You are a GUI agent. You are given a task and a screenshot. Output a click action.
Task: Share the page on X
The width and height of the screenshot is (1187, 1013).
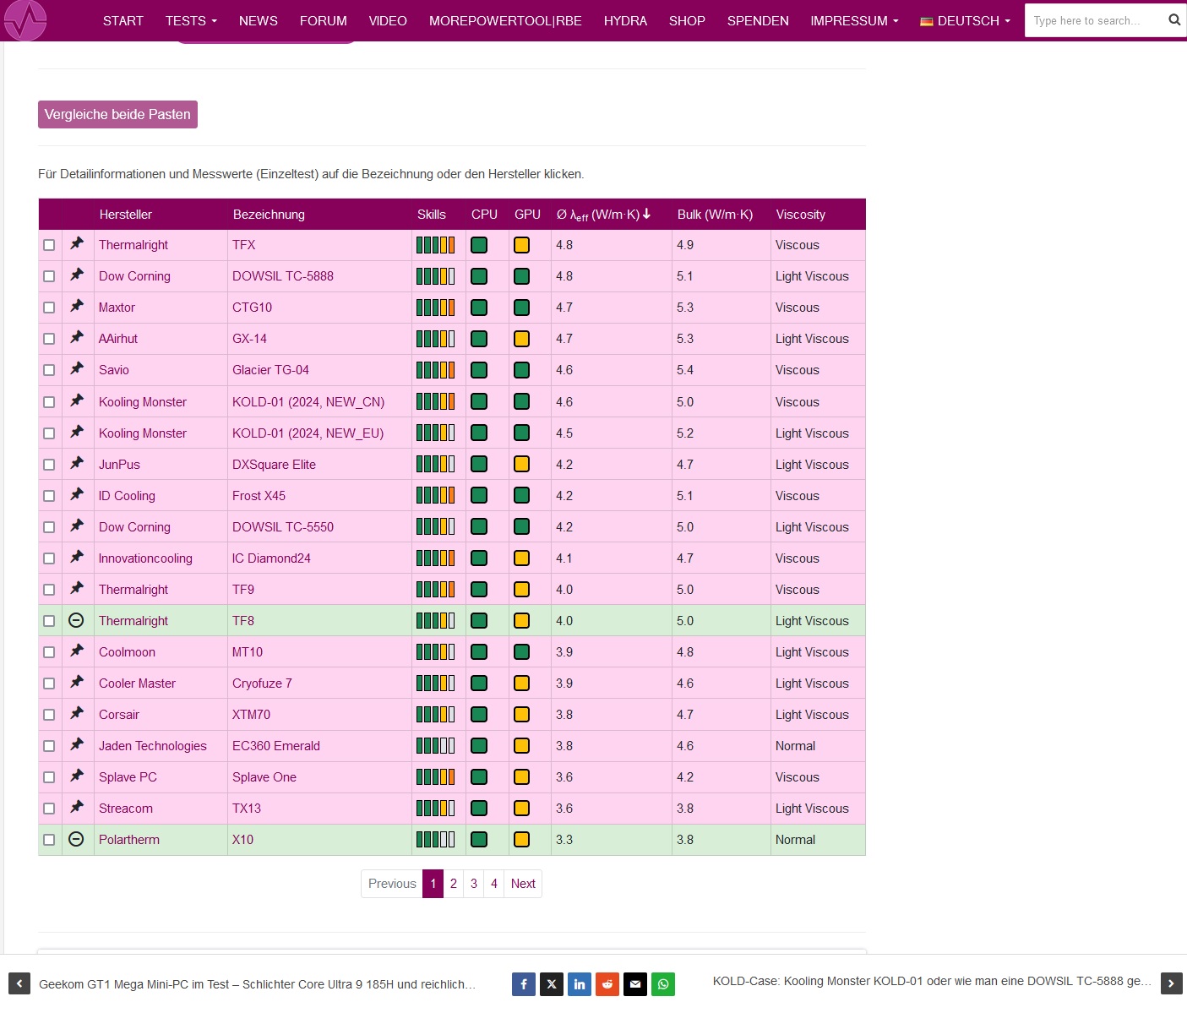coord(552,983)
